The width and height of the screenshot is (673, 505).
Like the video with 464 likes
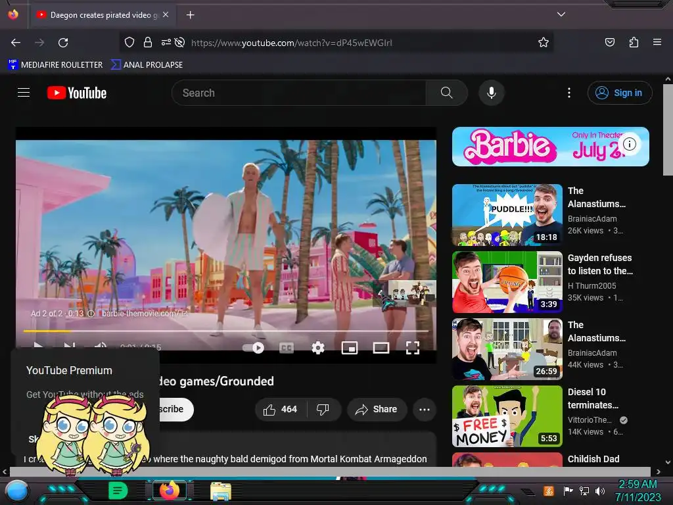[x=281, y=409]
